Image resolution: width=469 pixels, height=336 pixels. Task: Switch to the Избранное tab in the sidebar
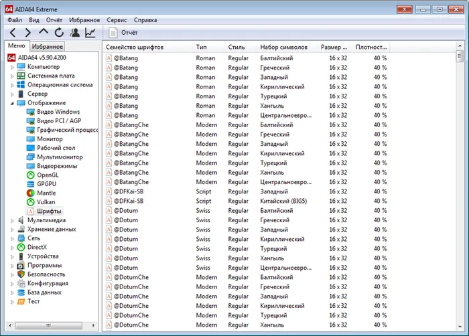(x=48, y=47)
